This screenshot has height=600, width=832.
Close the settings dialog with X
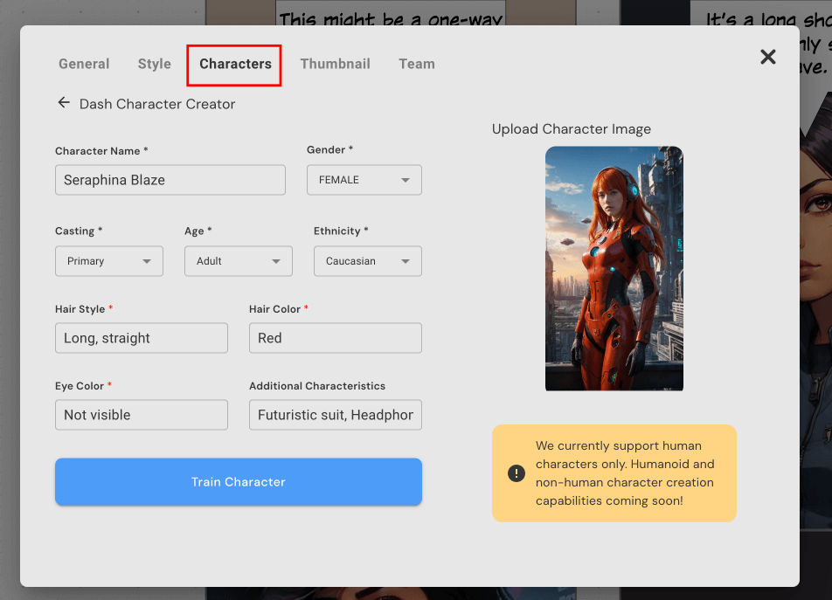tap(767, 57)
